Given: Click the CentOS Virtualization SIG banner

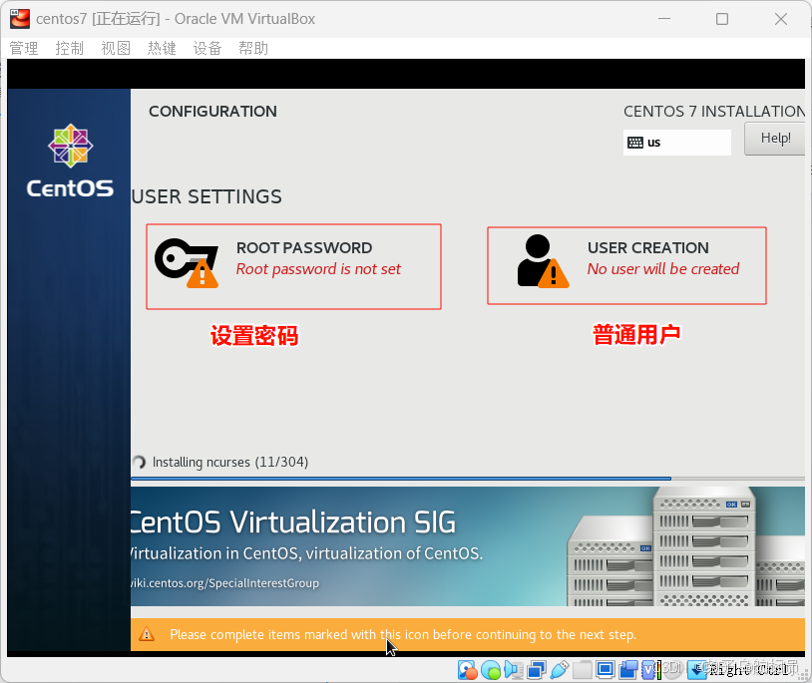Looking at the screenshot, I should point(468,546).
